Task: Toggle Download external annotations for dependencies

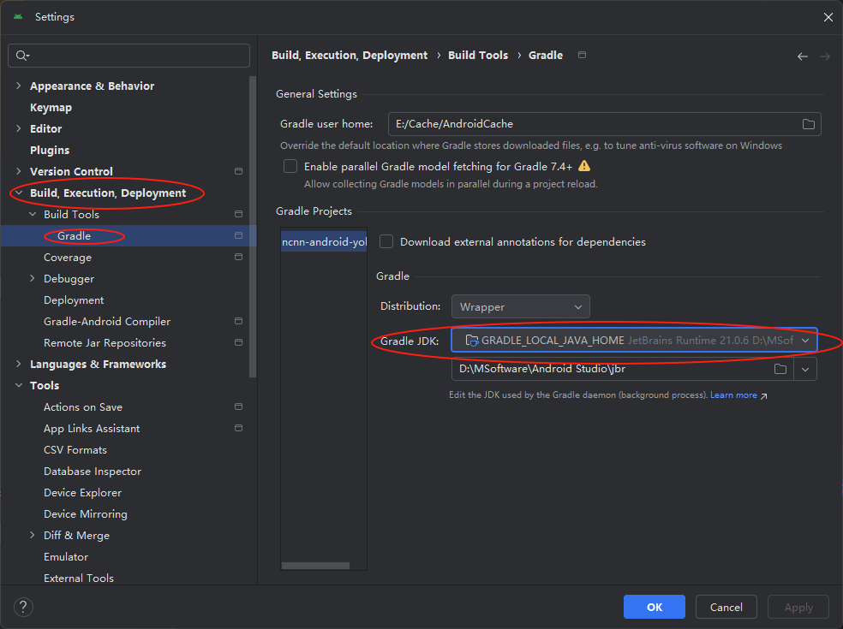Action: tap(386, 241)
